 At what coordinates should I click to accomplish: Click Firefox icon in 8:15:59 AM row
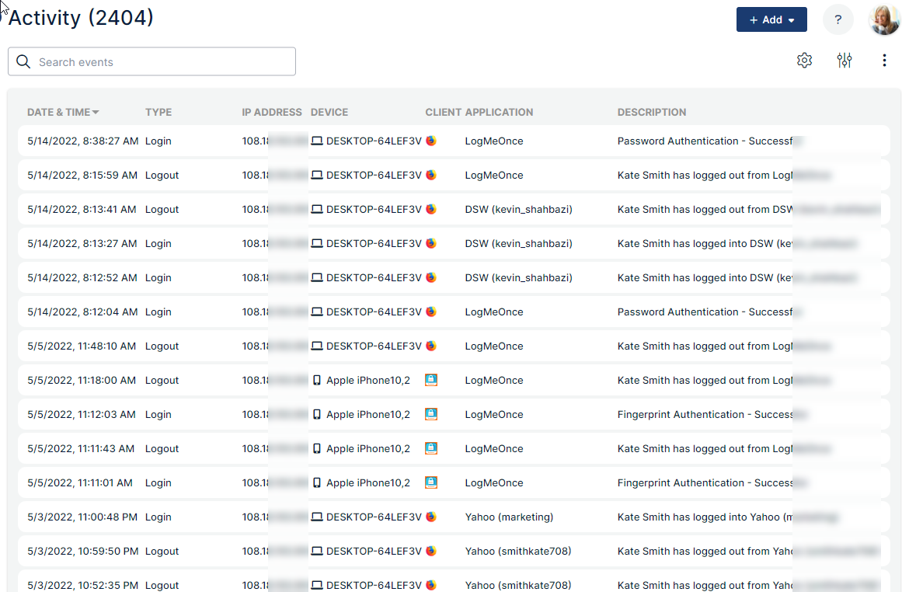click(431, 175)
